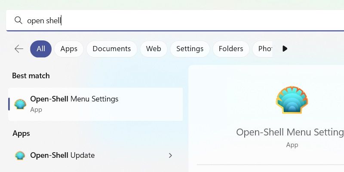This screenshot has height=172, width=344.
Task: Switch to the Web filter tab
Action: click(154, 49)
